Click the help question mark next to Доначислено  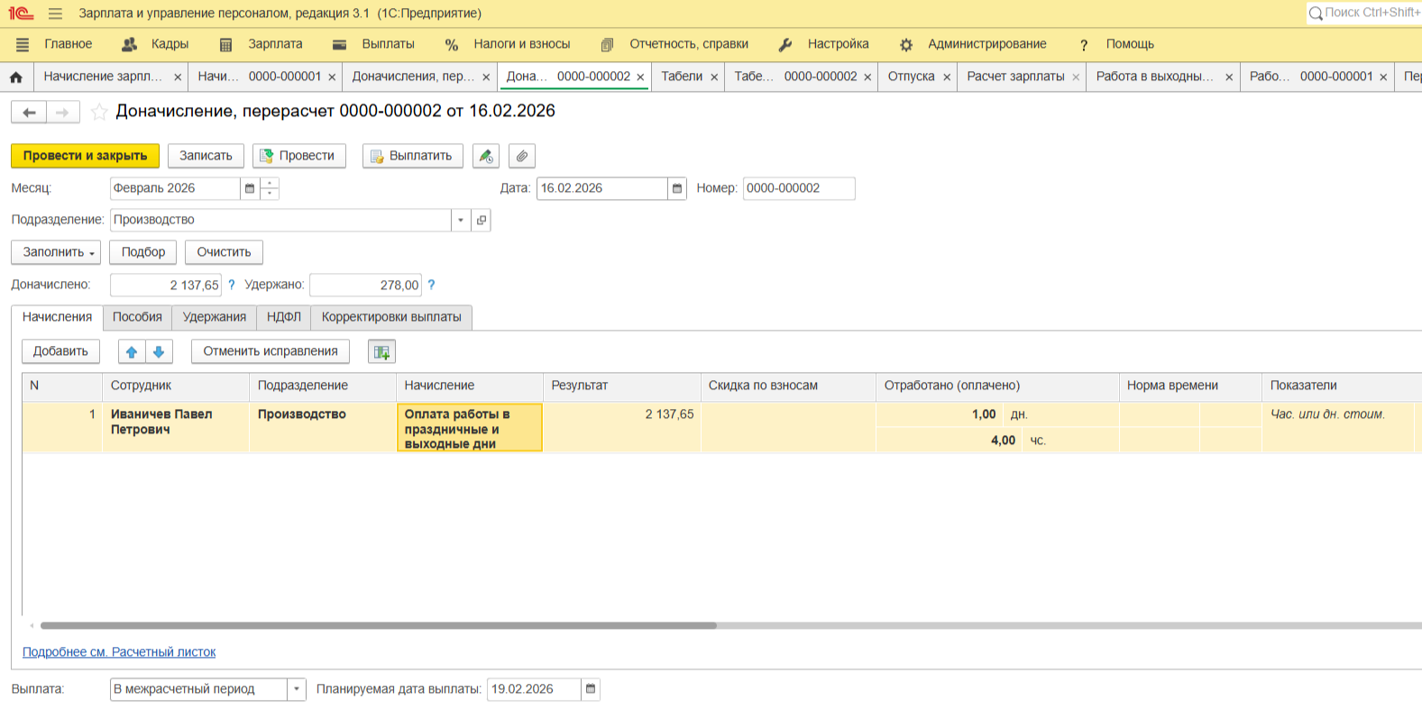point(232,285)
